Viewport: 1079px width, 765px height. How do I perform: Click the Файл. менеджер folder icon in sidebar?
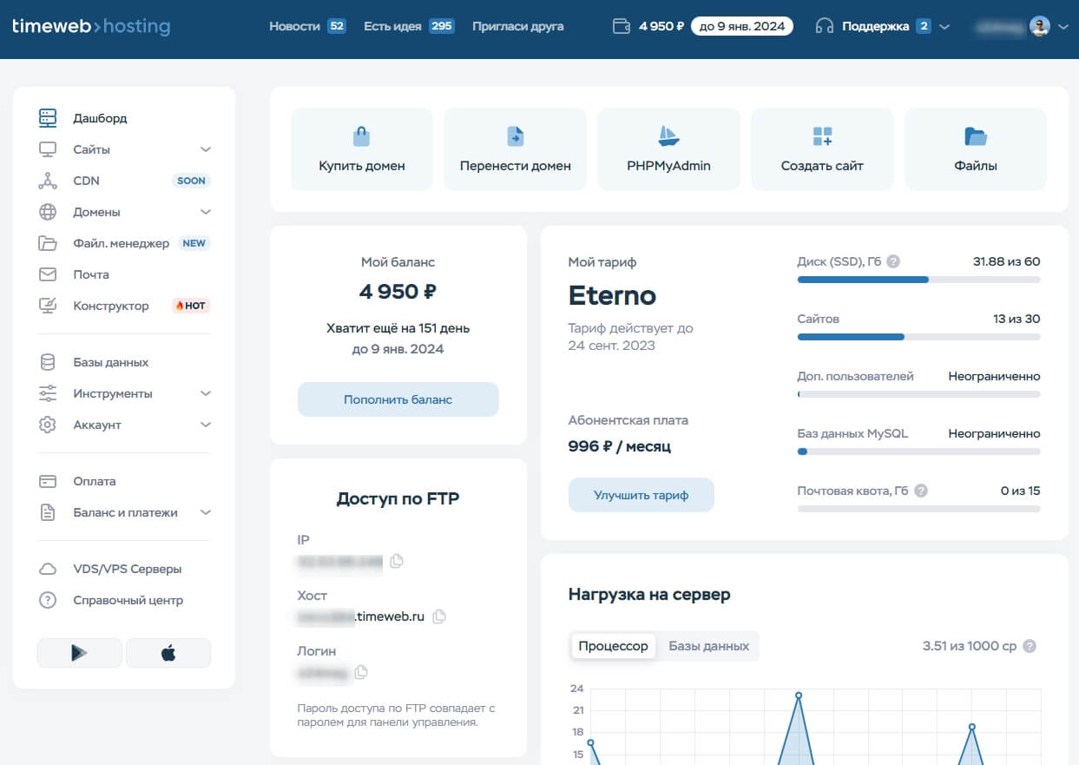[x=48, y=243]
